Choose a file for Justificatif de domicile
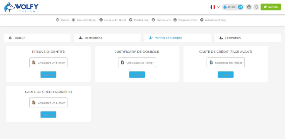Image resolution: width=285 pixels, height=139 pixels. 137,63
